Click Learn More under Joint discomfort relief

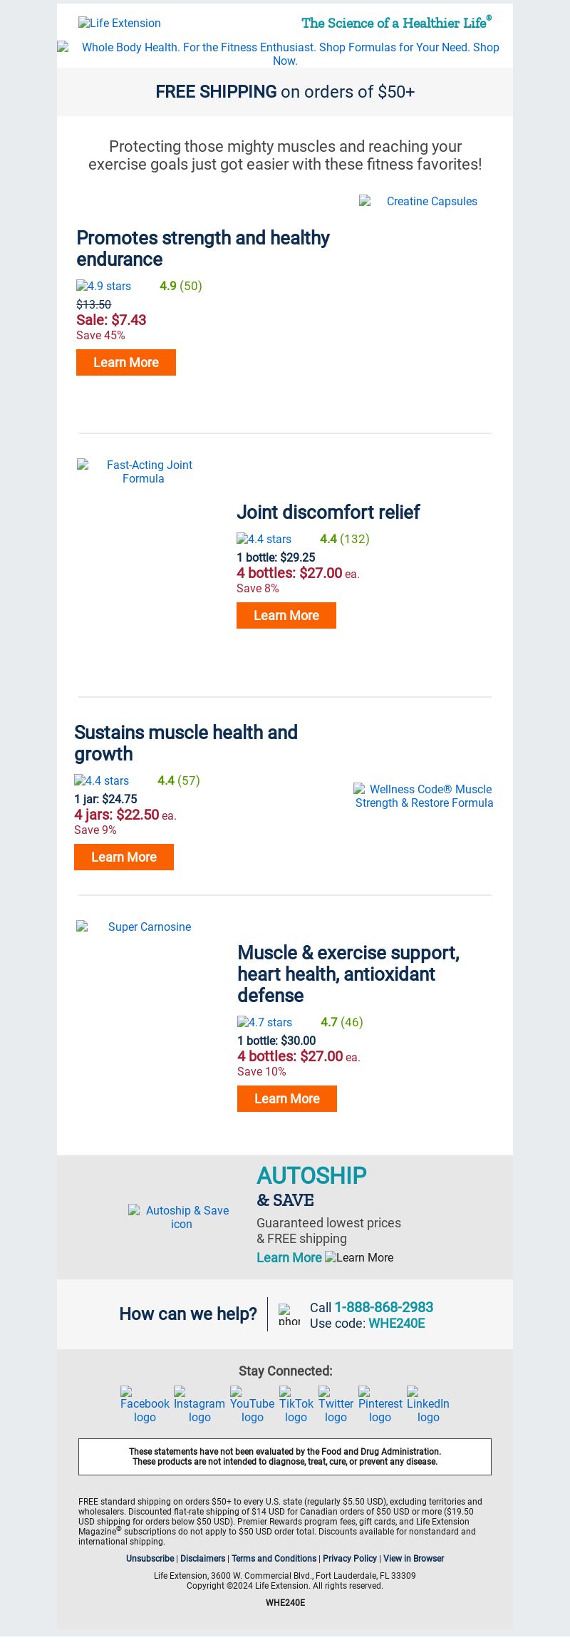pos(286,615)
